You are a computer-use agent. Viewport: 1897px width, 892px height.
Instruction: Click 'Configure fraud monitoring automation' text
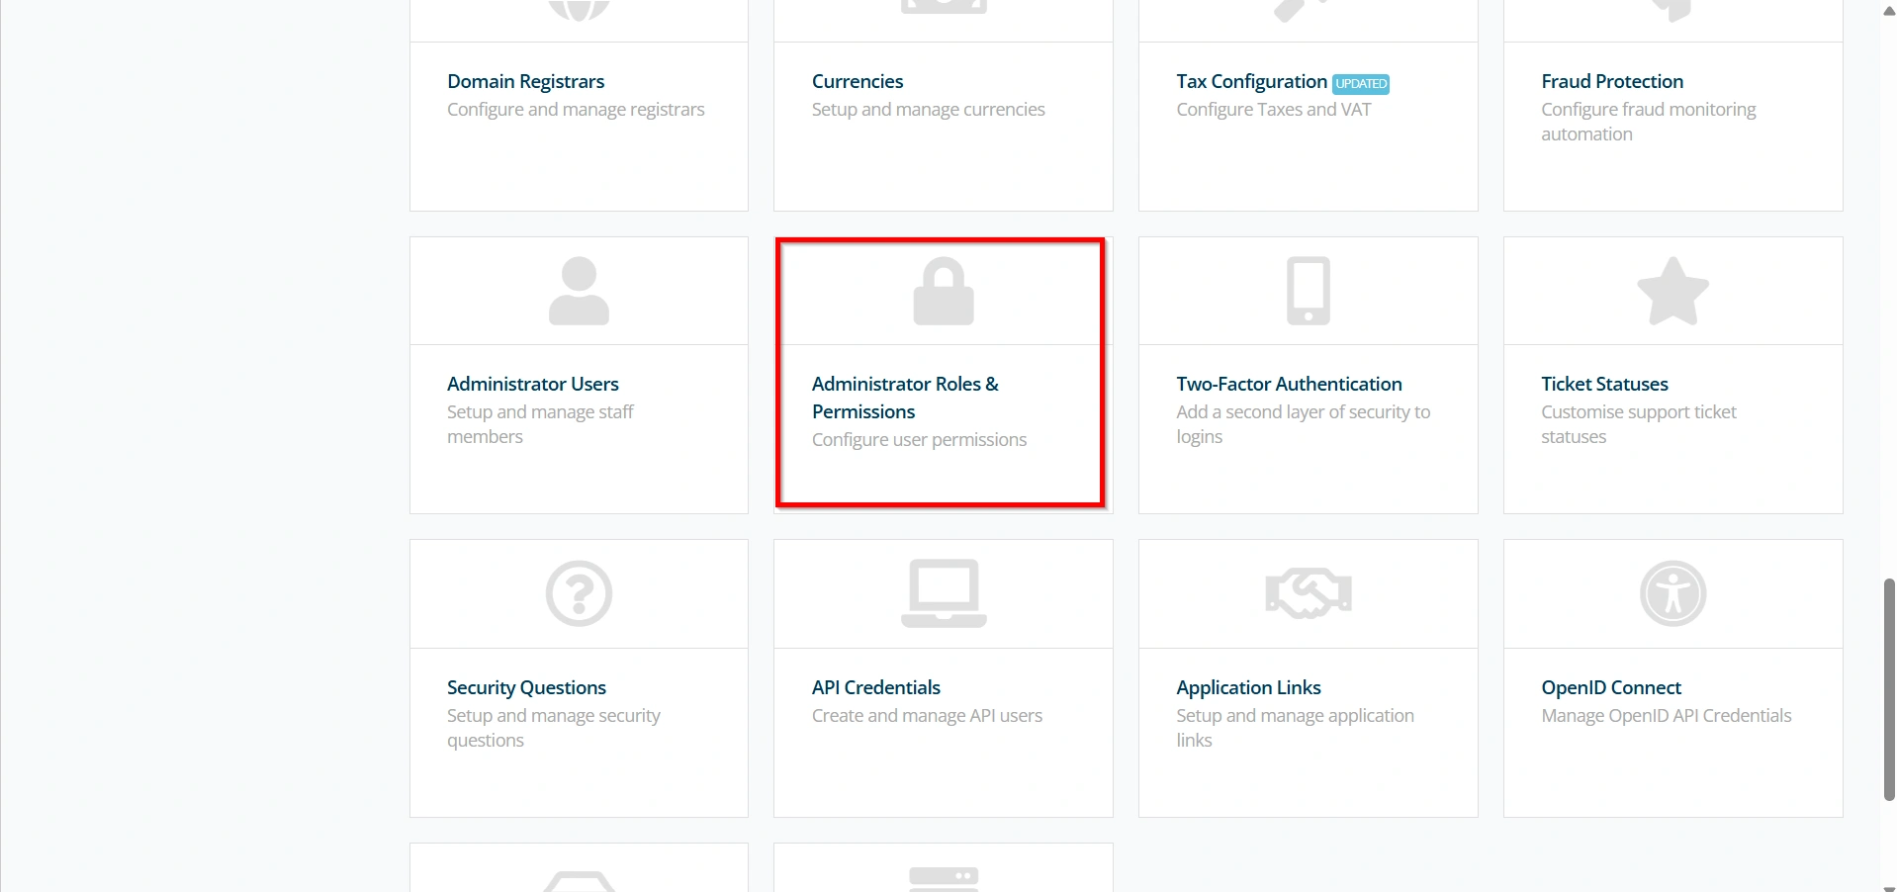pyautogui.click(x=1649, y=122)
